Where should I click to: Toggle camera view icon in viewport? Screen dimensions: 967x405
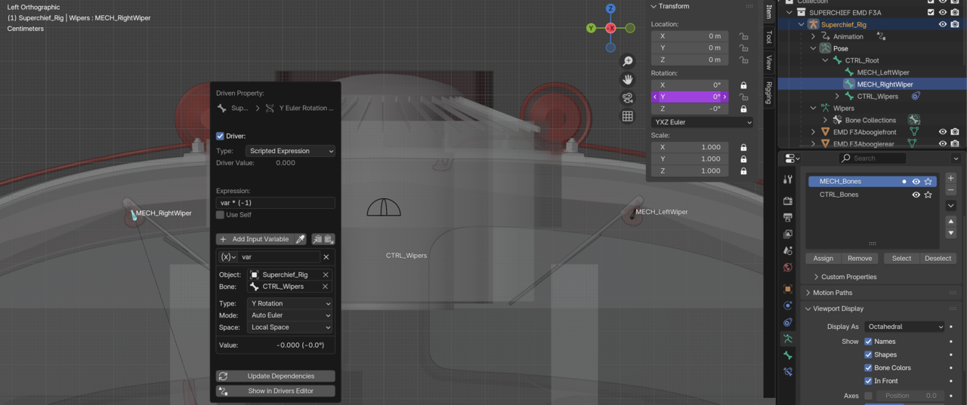[x=627, y=98]
